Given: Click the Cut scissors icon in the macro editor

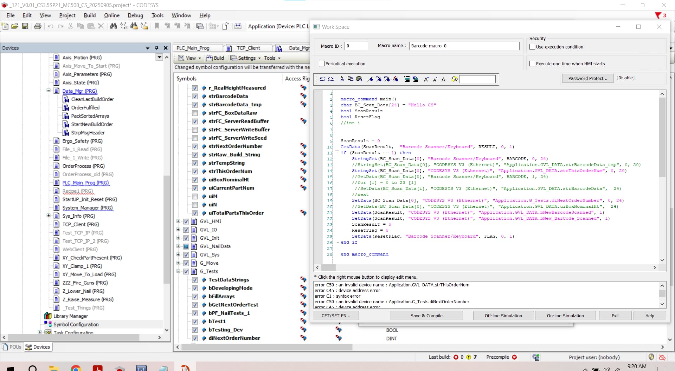Looking at the screenshot, I should (x=342, y=79).
